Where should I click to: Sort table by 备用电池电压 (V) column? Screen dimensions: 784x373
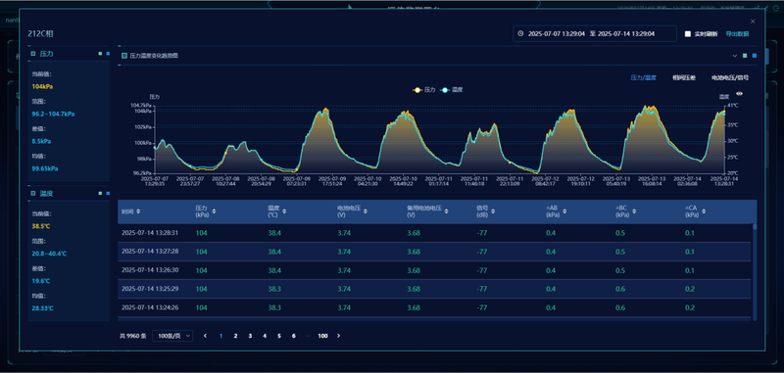click(x=446, y=211)
